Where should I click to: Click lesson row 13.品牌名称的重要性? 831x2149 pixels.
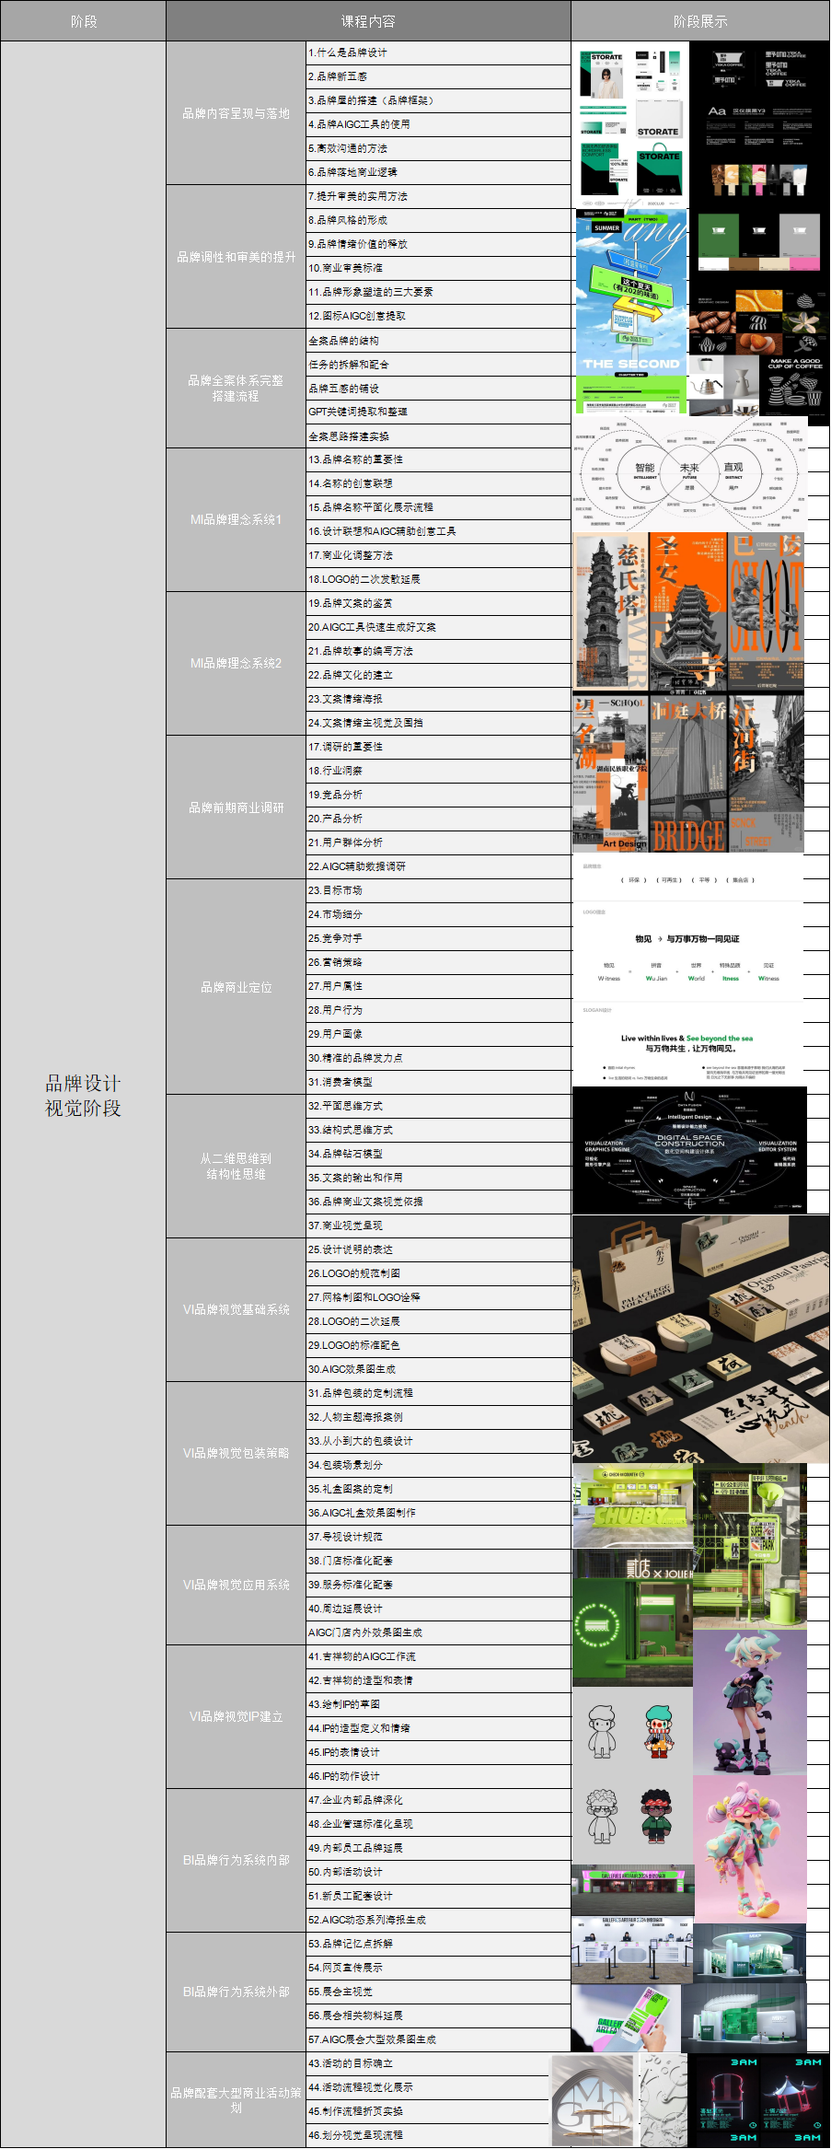[x=438, y=459]
